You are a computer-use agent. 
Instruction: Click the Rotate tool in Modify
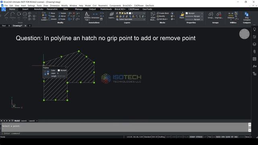tap(62, 13)
